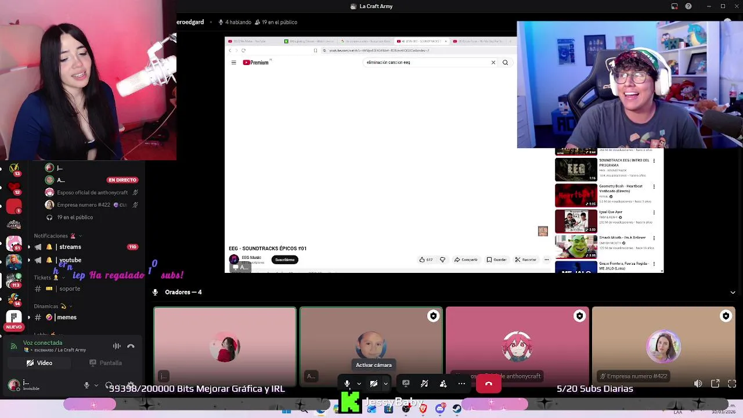Click the Suscribirme button
743x418 pixels.
(x=284, y=260)
